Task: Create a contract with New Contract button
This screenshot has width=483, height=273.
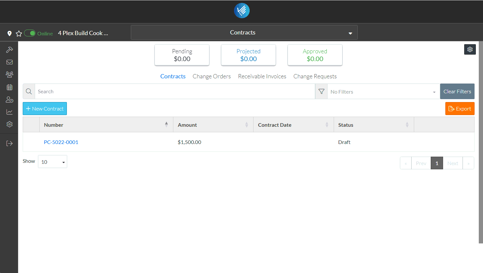Action: [45, 109]
